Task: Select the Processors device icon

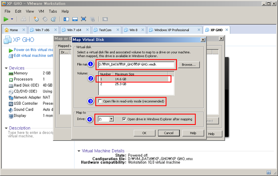Action: click(11, 80)
